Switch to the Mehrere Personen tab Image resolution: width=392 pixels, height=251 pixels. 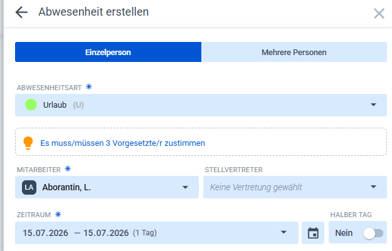coord(294,52)
